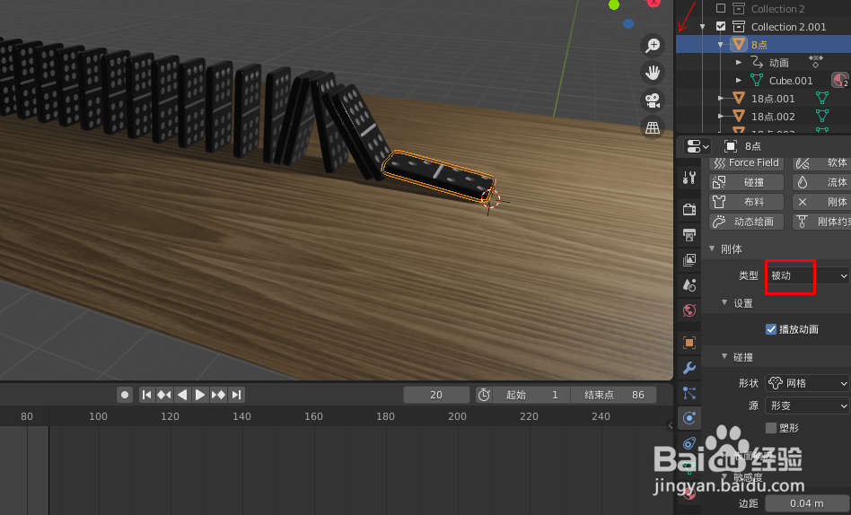Enable the Collection 2 checkbox
The height and width of the screenshot is (515, 851).
721,8
